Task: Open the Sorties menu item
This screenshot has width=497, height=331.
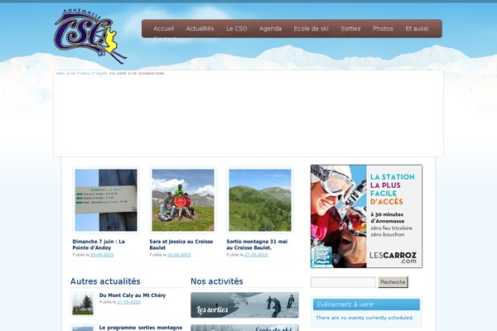Action: 350,28
